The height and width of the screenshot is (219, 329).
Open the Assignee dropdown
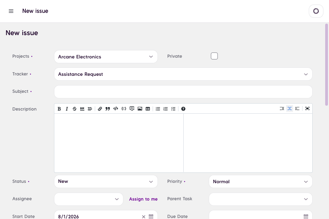89,199
